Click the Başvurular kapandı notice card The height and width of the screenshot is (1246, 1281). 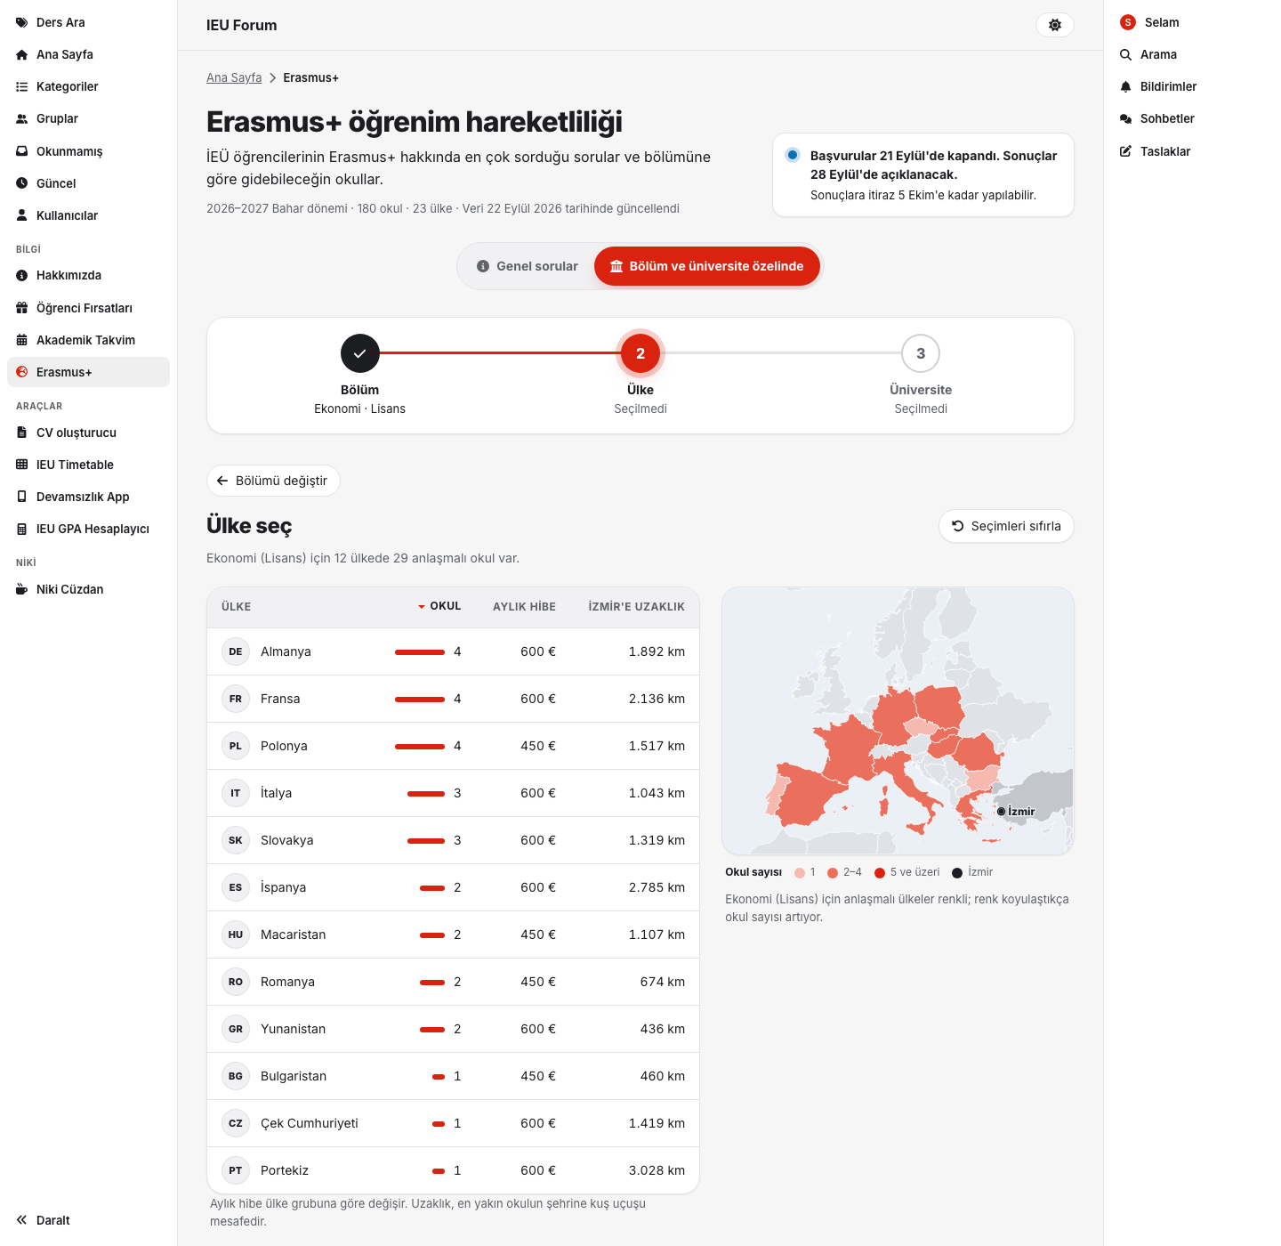(923, 175)
